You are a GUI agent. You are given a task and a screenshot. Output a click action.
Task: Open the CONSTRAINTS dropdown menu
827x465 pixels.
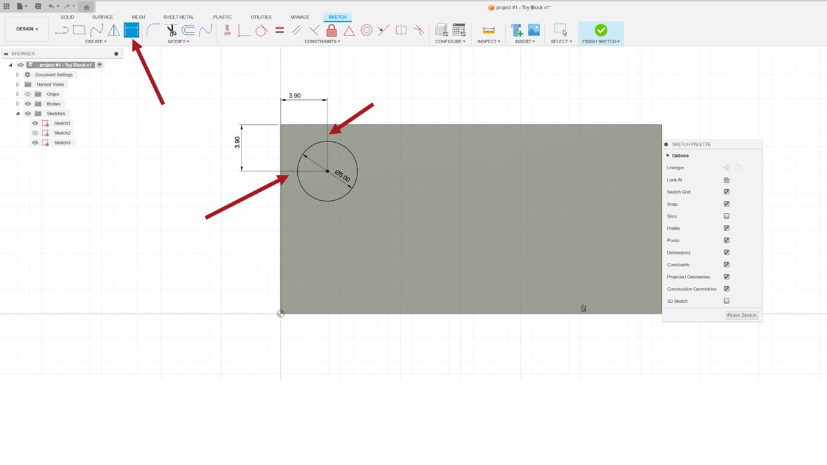click(x=322, y=41)
